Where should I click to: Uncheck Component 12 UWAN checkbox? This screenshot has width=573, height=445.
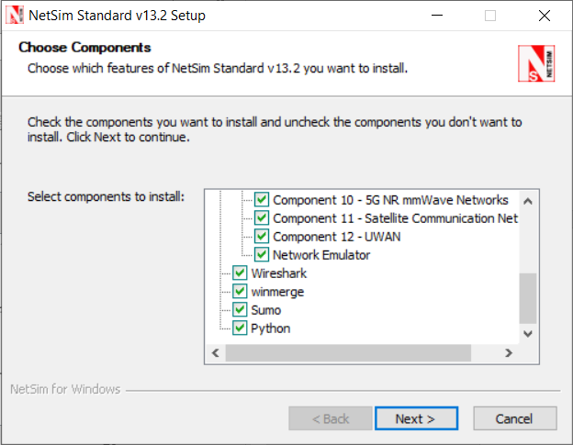(262, 237)
